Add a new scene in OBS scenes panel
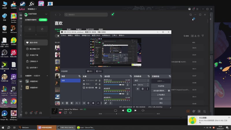 pyautogui.click(x=63, y=103)
